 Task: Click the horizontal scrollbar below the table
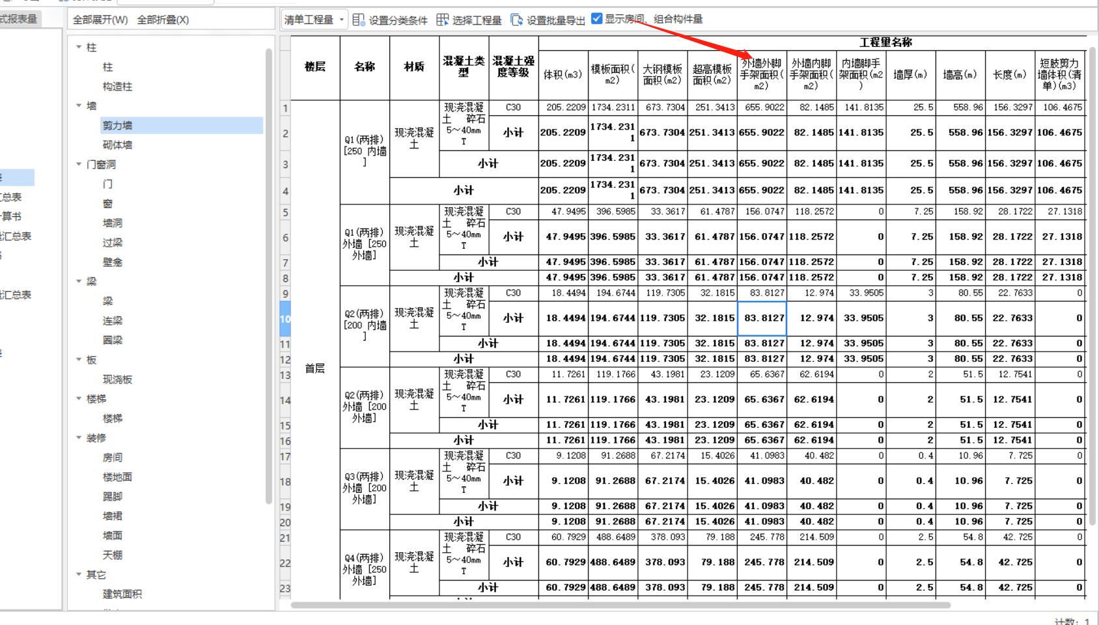620,605
